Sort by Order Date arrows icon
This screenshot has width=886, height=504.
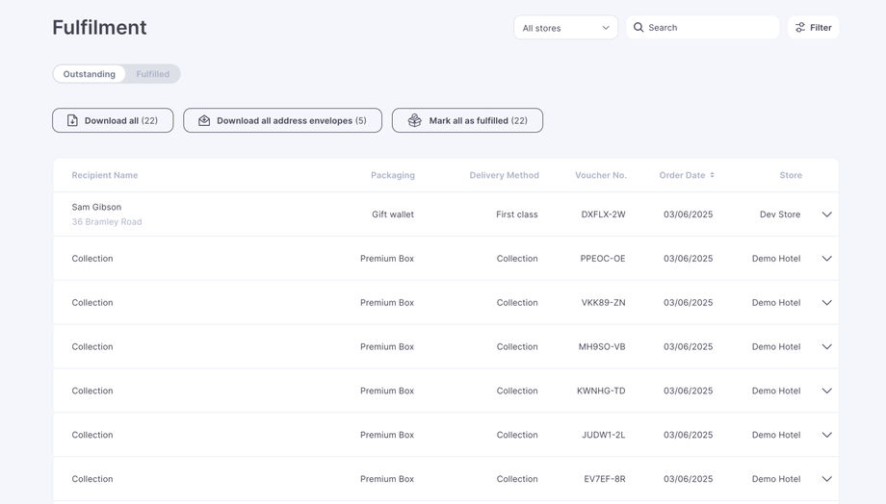click(713, 175)
